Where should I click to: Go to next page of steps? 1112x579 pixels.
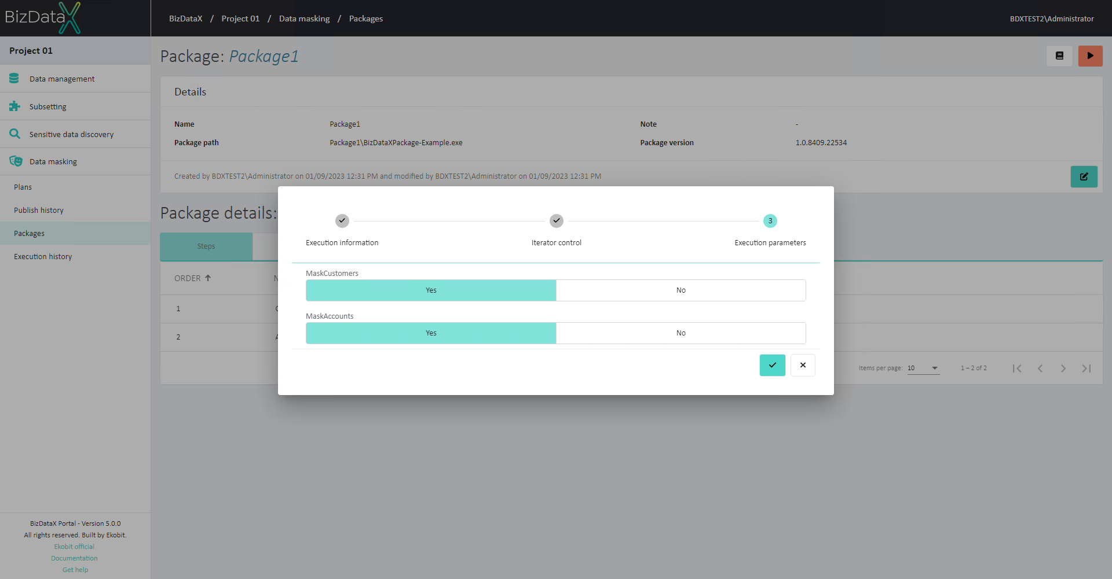[x=1063, y=368]
